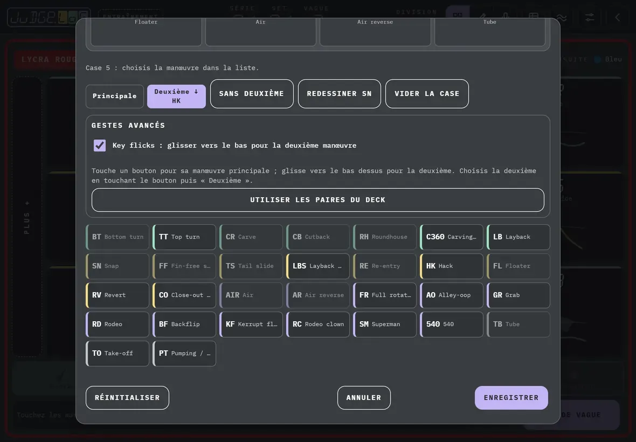Screen dimensions: 636x442
Task: Click the SN Snap maneuver
Action: (117, 266)
